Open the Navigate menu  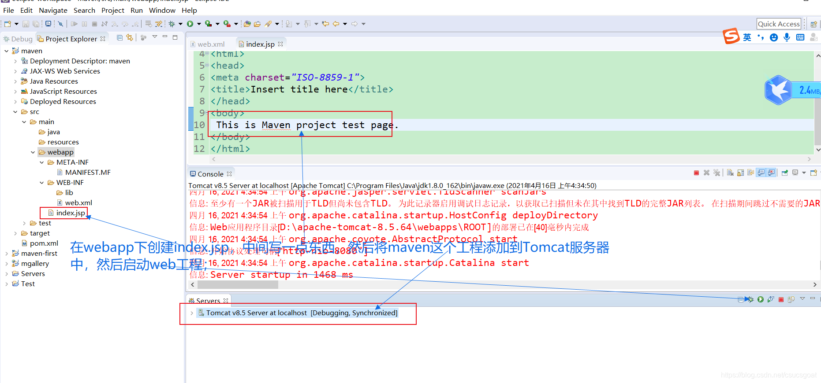[53, 10]
